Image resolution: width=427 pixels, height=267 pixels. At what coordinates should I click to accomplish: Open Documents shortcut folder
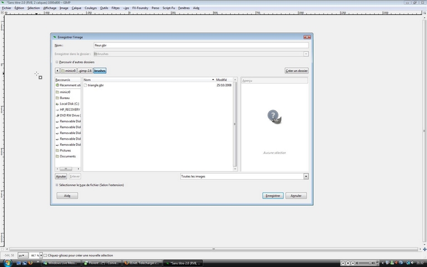67,156
